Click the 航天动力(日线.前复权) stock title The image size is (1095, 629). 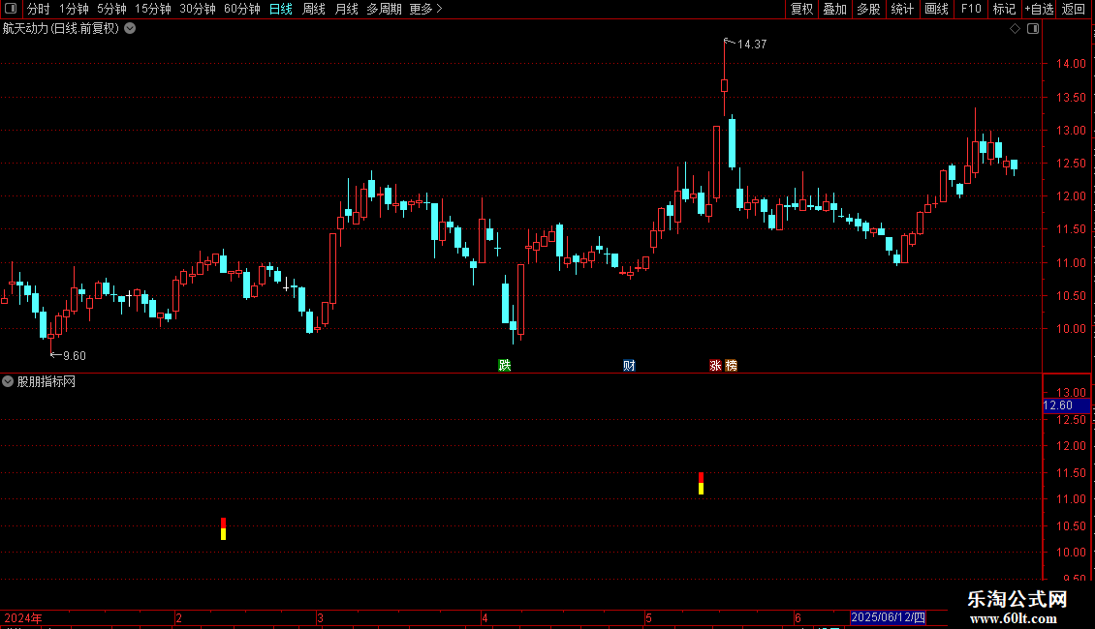pyautogui.click(x=61, y=29)
